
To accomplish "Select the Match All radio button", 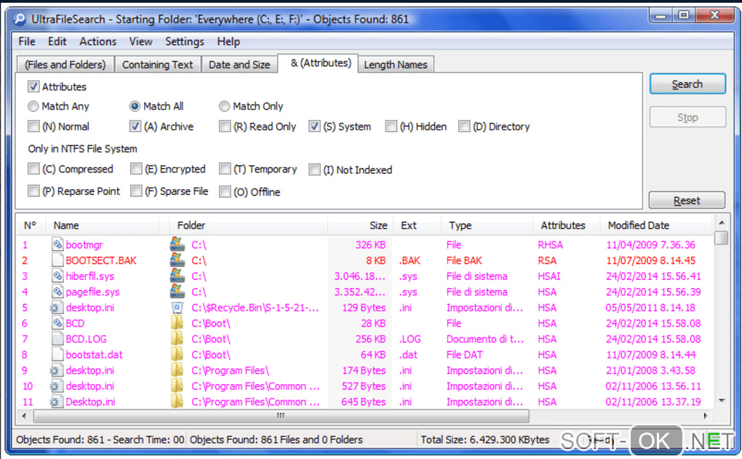I will coord(135,106).
